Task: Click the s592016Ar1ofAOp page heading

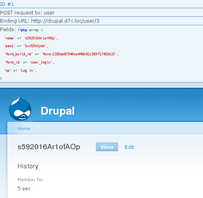Action: pyautogui.click(x=49, y=147)
